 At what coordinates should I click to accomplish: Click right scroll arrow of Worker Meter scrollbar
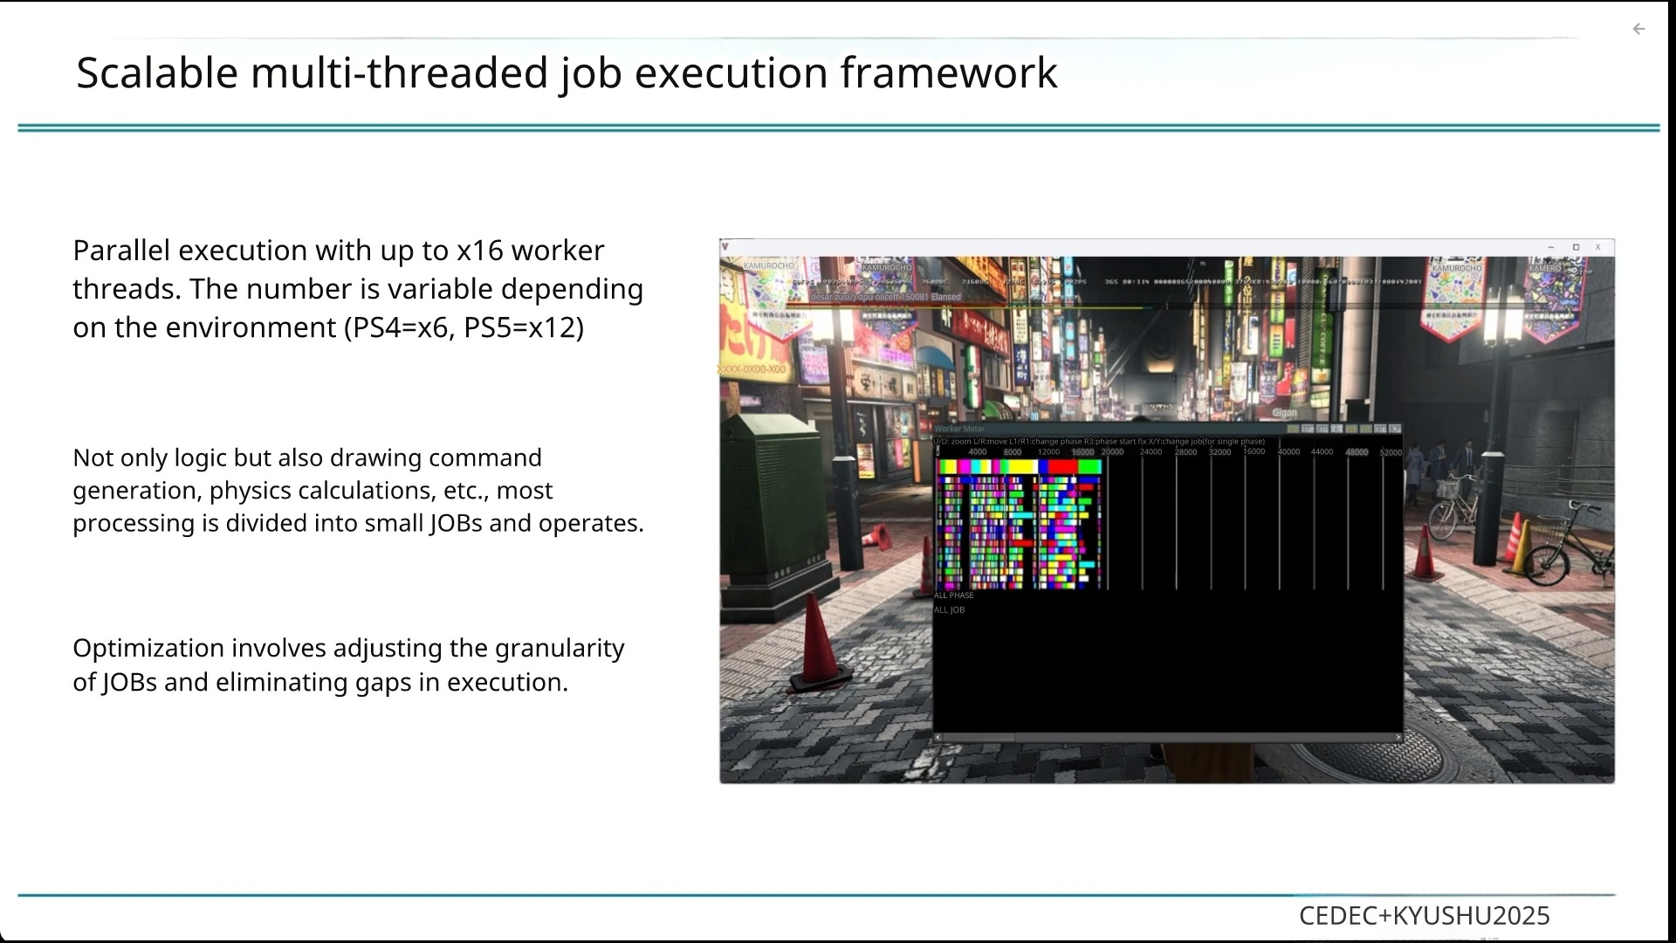pos(1398,738)
